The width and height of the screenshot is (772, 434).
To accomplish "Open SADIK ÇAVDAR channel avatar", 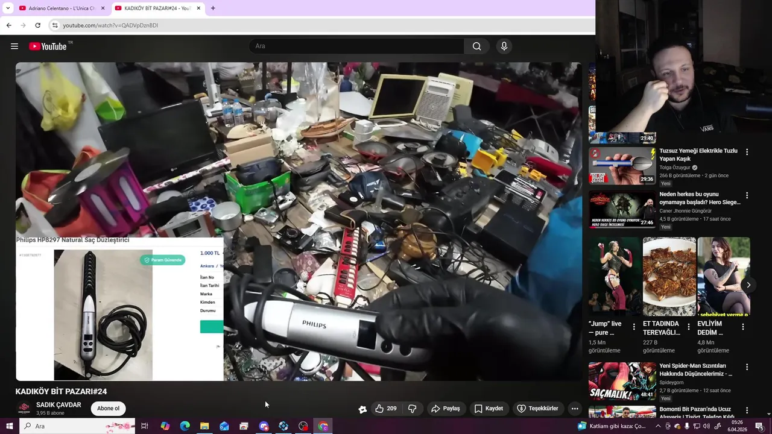I will (x=24, y=409).
